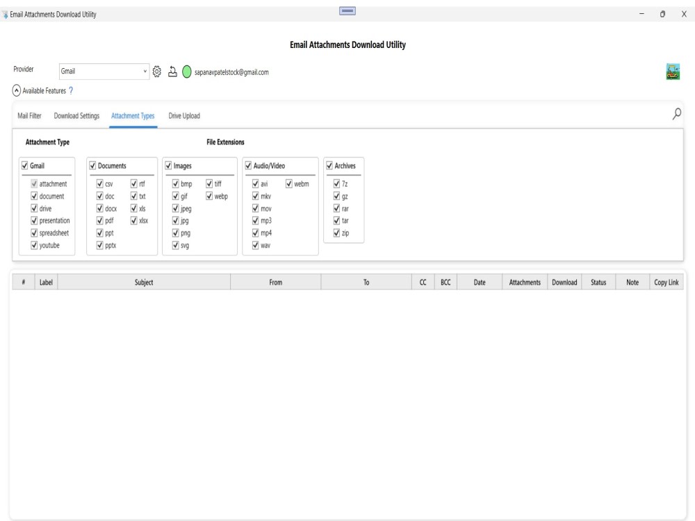Open the settings gear beside Provider

157,72
